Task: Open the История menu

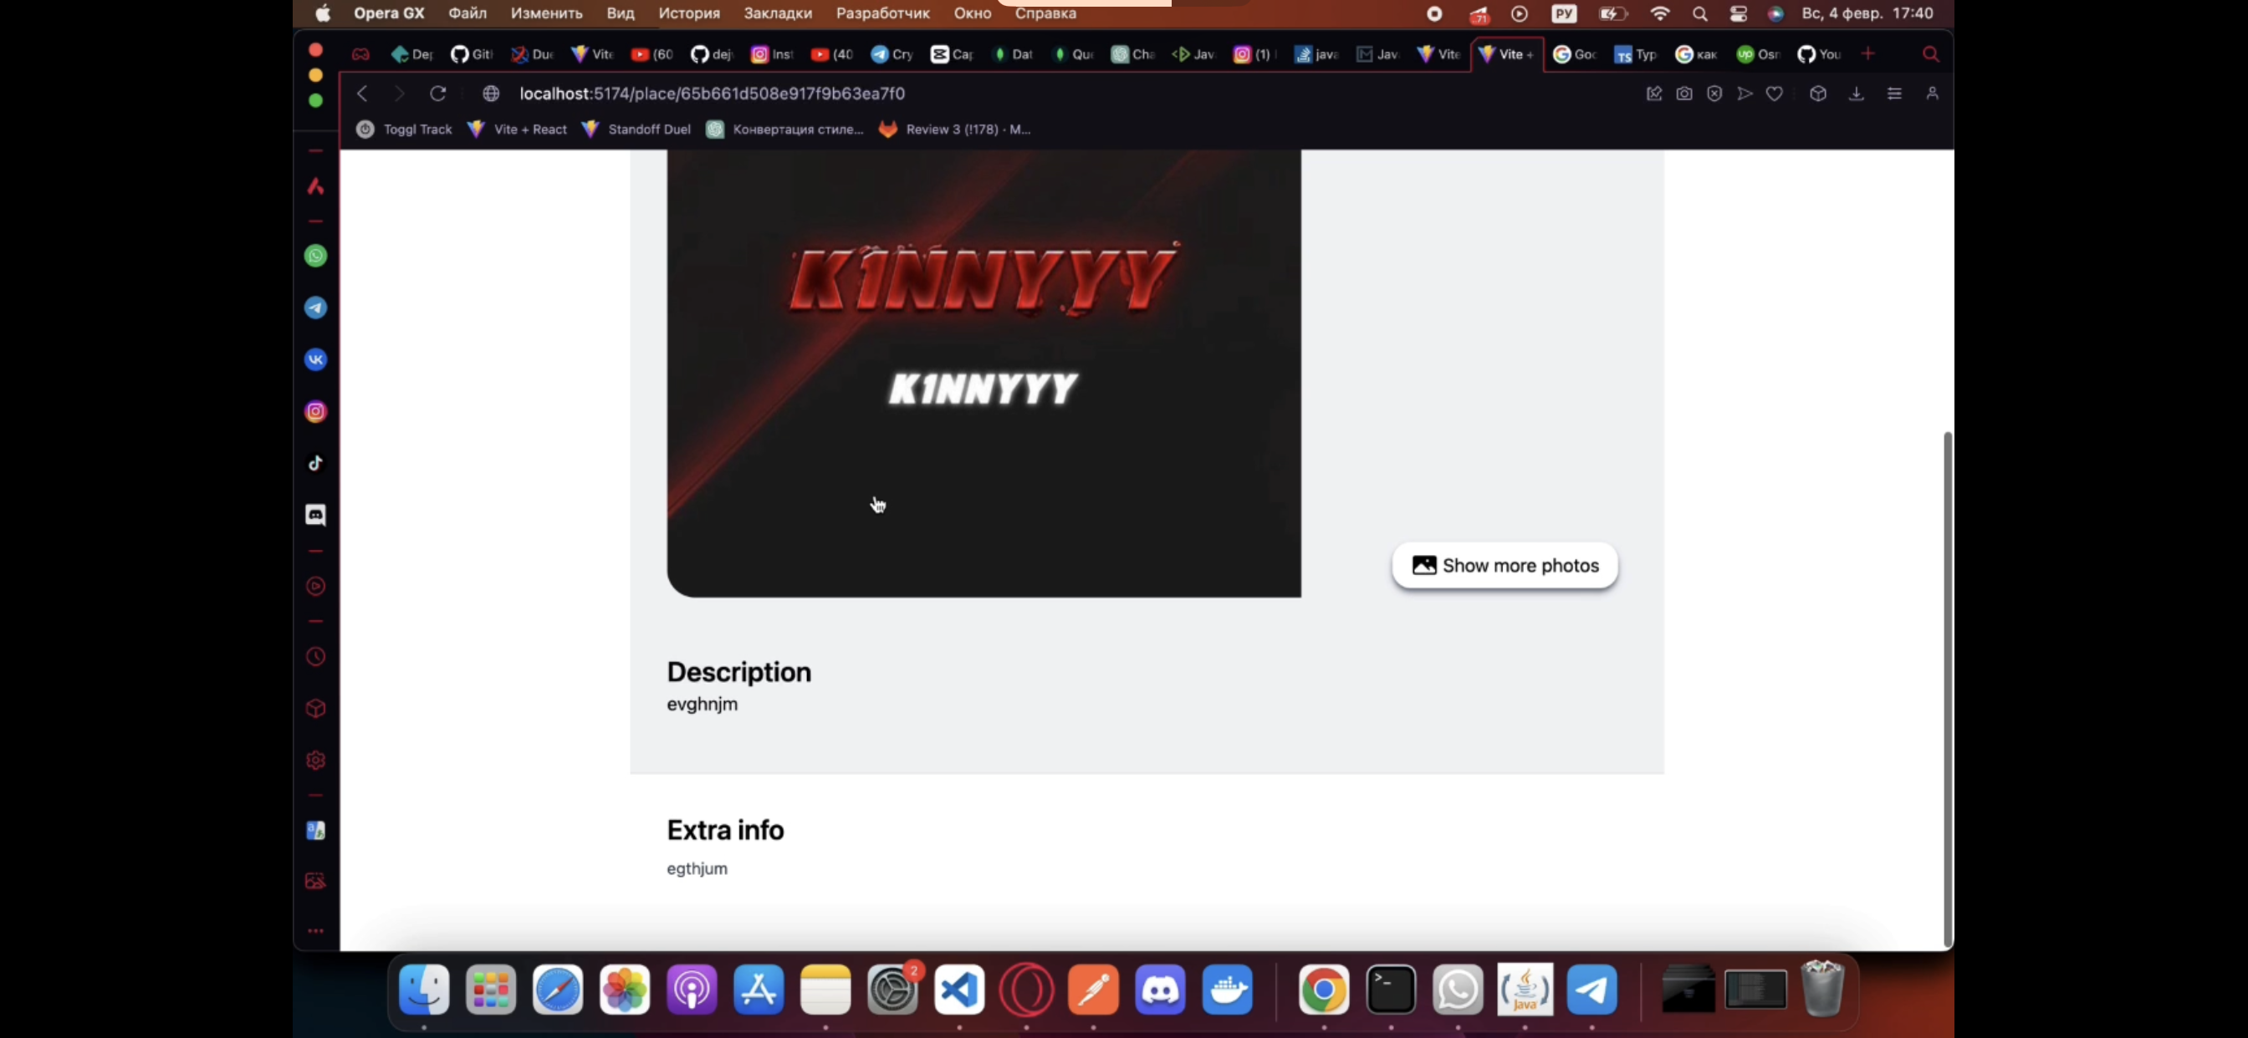Action: (x=689, y=13)
